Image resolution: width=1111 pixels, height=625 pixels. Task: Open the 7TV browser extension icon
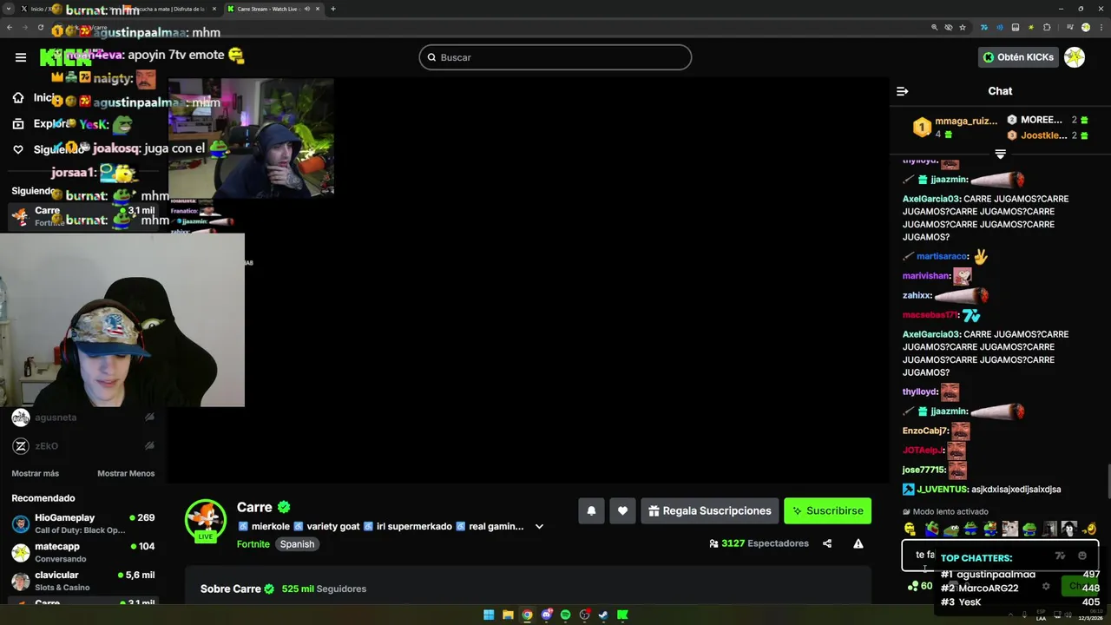(983, 28)
